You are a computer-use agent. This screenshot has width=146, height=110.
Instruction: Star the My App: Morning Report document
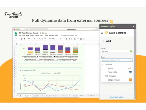click(40, 33)
